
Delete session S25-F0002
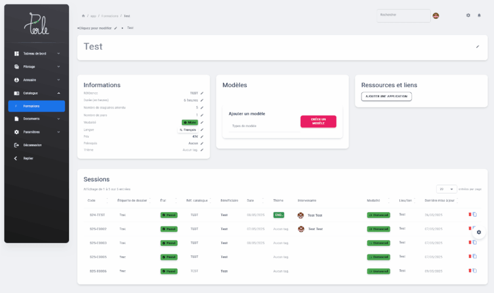coord(470,228)
